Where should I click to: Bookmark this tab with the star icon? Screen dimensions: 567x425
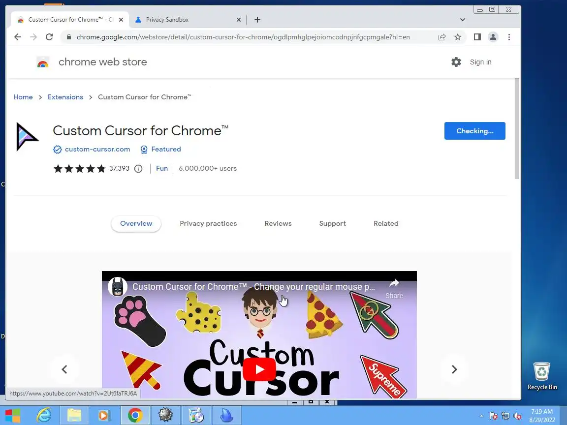[458, 37]
